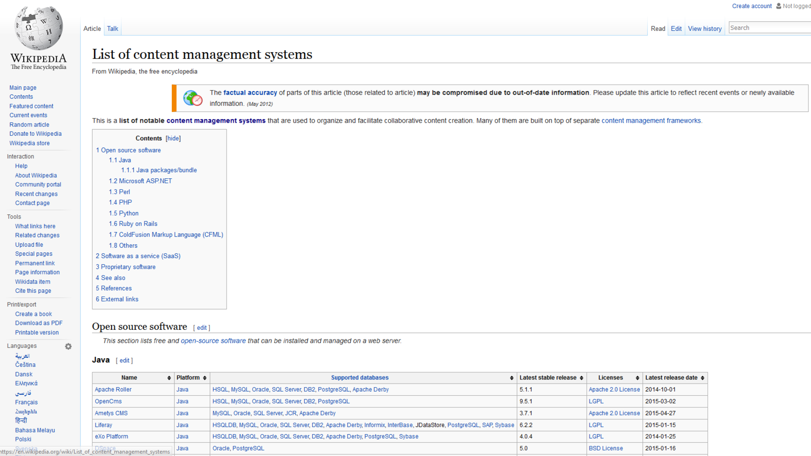This screenshot has height=456, width=811.
Task: Click Download as PDF link
Action: click(x=39, y=323)
